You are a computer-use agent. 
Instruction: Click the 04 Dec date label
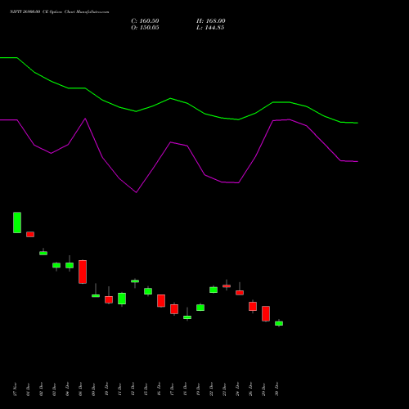click(x=68, y=389)
